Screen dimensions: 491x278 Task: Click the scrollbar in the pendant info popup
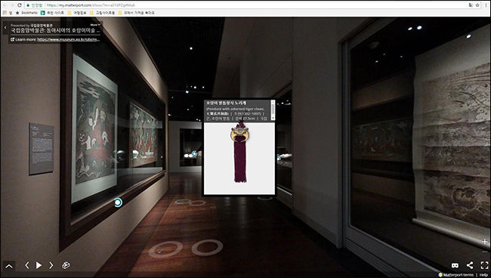click(273, 110)
